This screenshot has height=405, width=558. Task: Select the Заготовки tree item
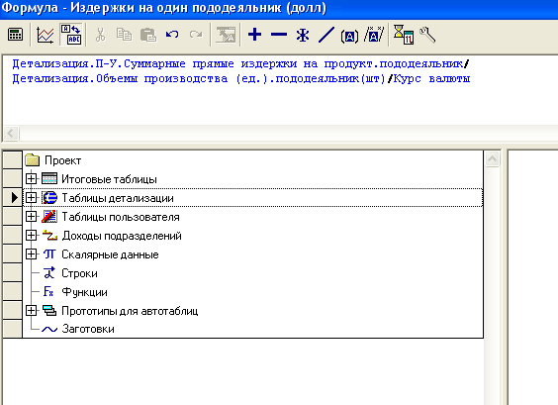click(88, 329)
